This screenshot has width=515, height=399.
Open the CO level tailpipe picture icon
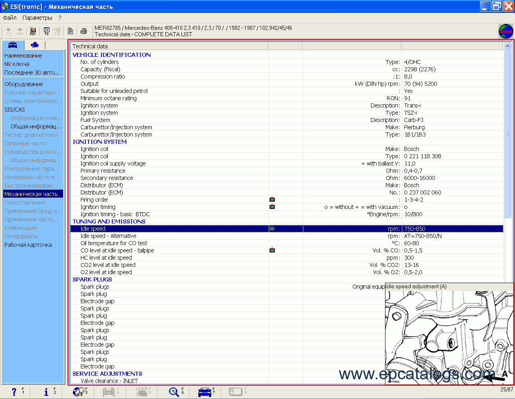[x=272, y=250]
